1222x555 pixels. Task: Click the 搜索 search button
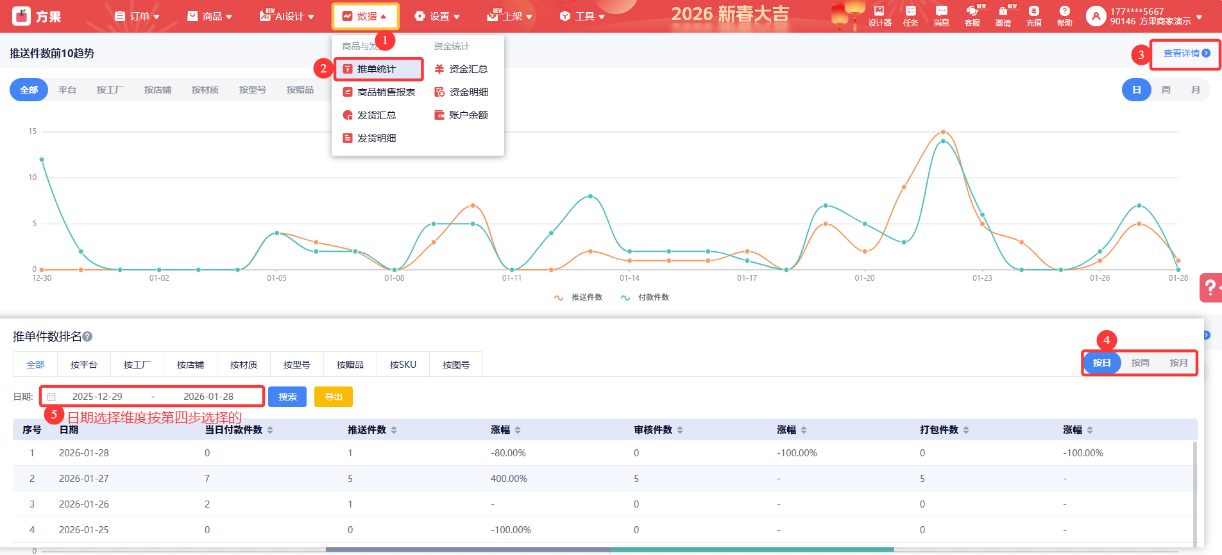[x=287, y=397]
